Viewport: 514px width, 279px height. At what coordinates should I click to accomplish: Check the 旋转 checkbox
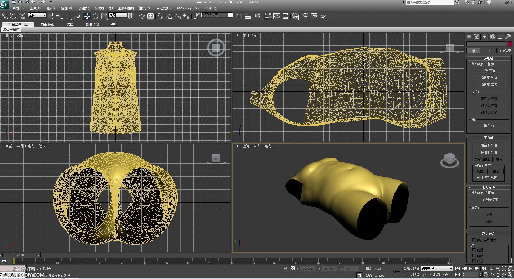pyautogui.click(x=474, y=256)
